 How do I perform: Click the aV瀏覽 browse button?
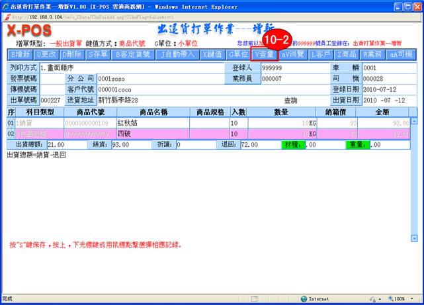293,54
